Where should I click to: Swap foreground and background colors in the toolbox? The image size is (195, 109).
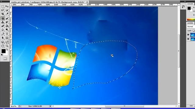(7, 50)
